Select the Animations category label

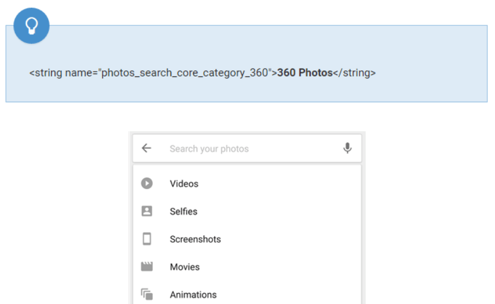click(193, 294)
